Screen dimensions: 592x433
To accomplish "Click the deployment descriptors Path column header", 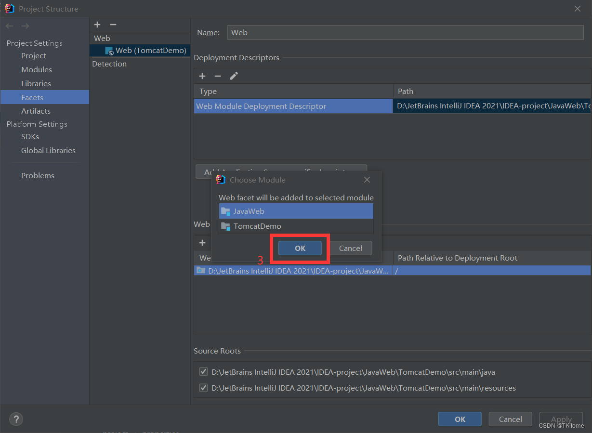I will 492,92.
